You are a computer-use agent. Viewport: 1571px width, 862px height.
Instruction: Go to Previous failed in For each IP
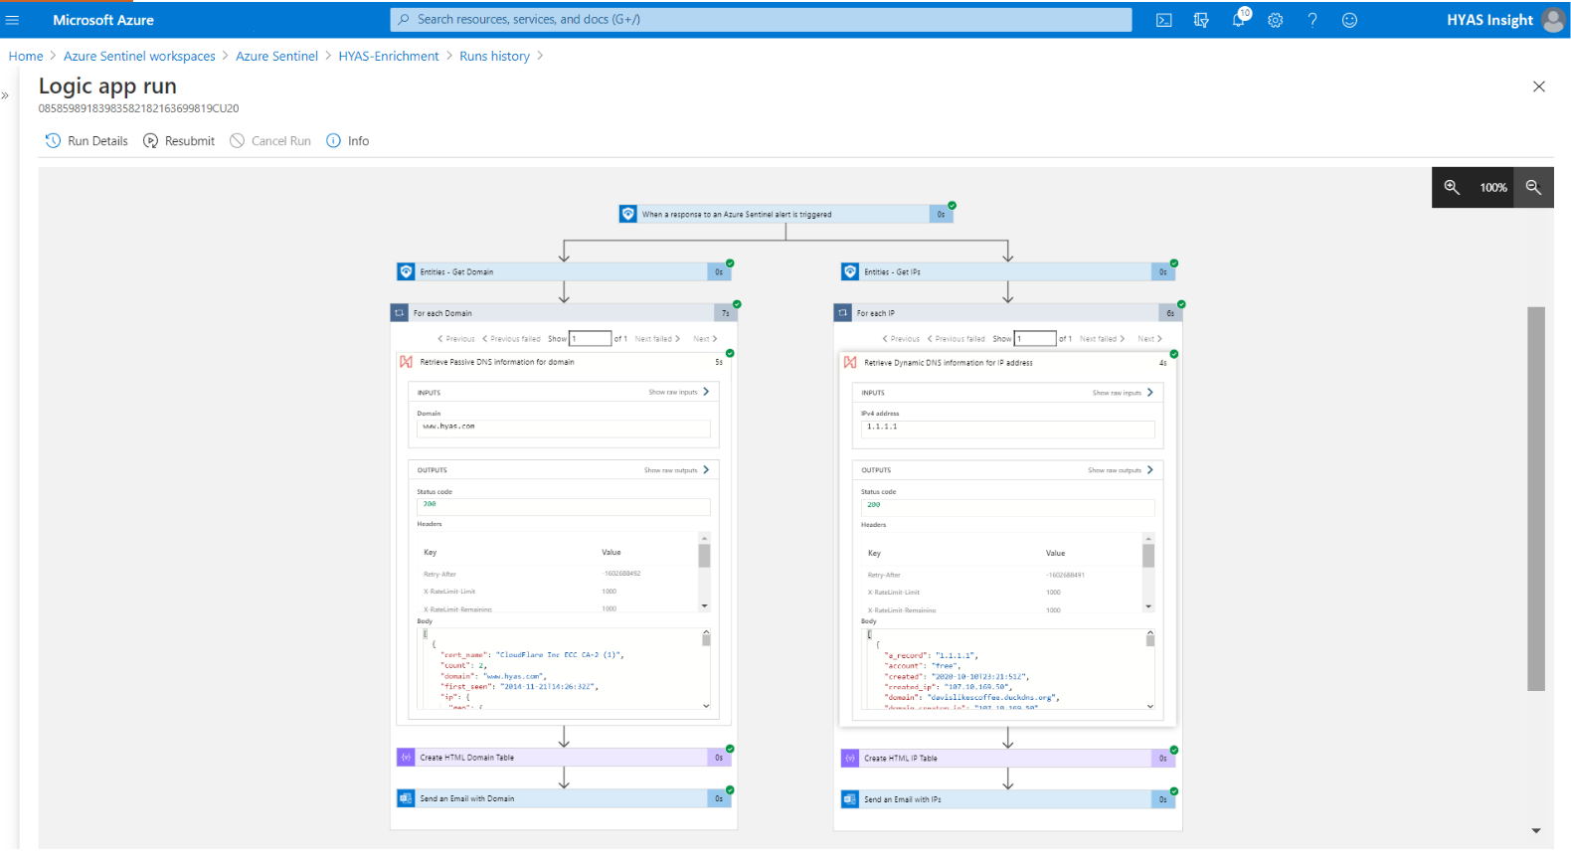point(957,339)
